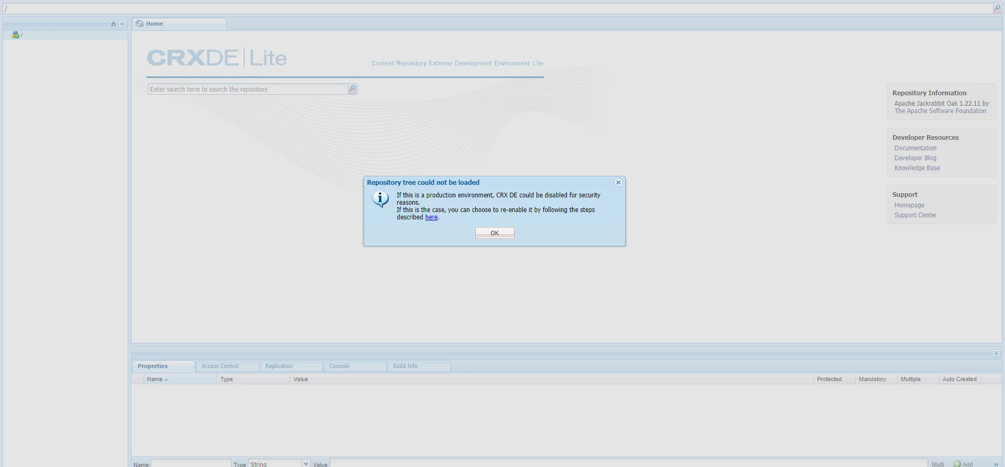Screen dimensions: 1005x467
Task: Collapse the bottom properties panel
Action: pyautogui.click(x=996, y=353)
